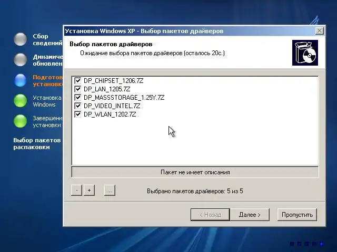The height and width of the screenshot is (252, 337).
Task: Click the driver box and CD icon
Action: [x=305, y=52]
